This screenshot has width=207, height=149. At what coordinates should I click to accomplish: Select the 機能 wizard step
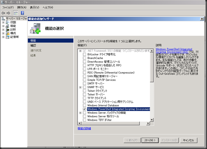[51, 41]
